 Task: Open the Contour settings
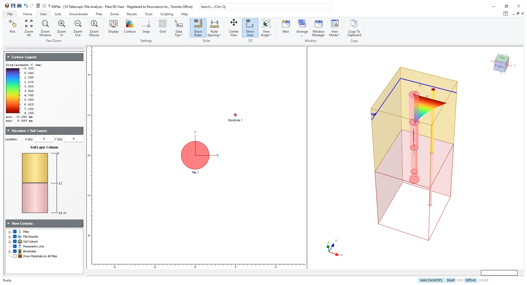point(130,27)
